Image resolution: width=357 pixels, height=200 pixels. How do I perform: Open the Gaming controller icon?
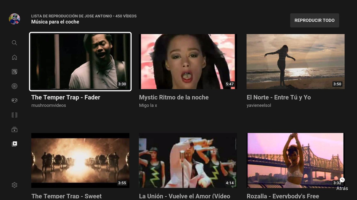click(14, 101)
